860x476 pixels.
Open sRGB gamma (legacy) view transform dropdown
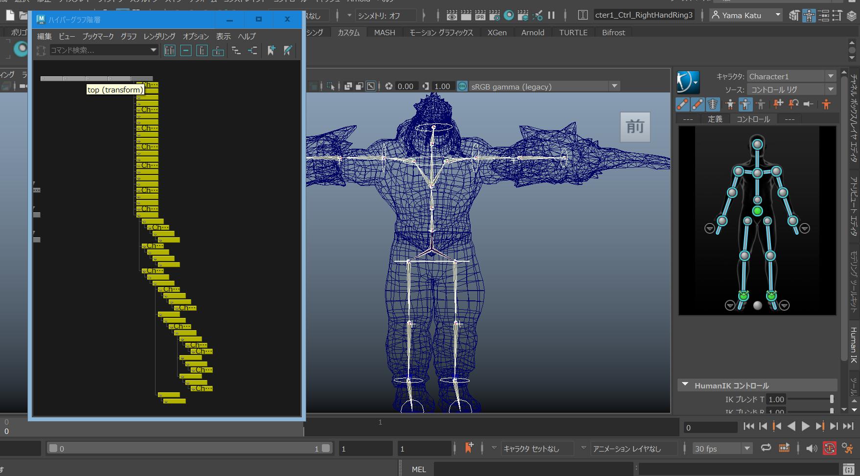[x=544, y=87]
